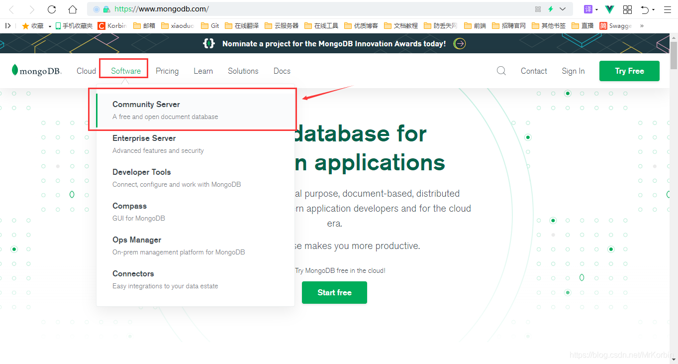Open the translate extension dropdown arrow
Image resolution: width=678 pixels, height=364 pixels.
[x=597, y=9]
